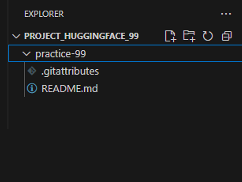
Task: Click the git icon beside .gitattributes
Action: tap(31, 71)
